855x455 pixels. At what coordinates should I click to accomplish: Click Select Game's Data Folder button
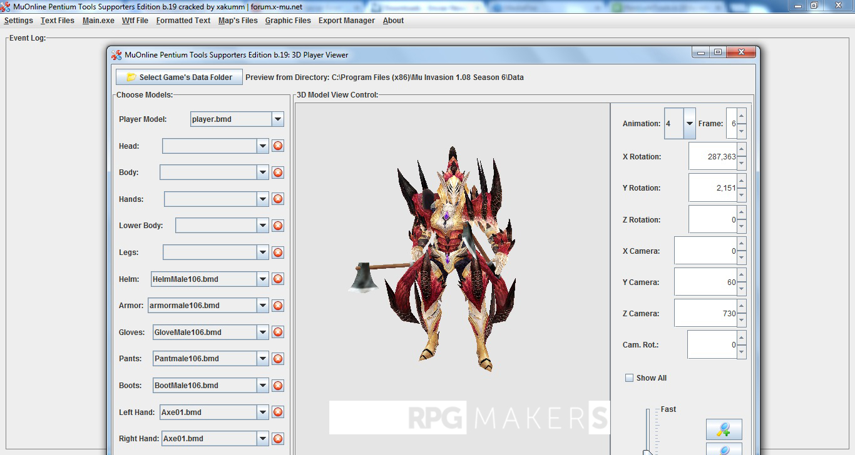[179, 77]
